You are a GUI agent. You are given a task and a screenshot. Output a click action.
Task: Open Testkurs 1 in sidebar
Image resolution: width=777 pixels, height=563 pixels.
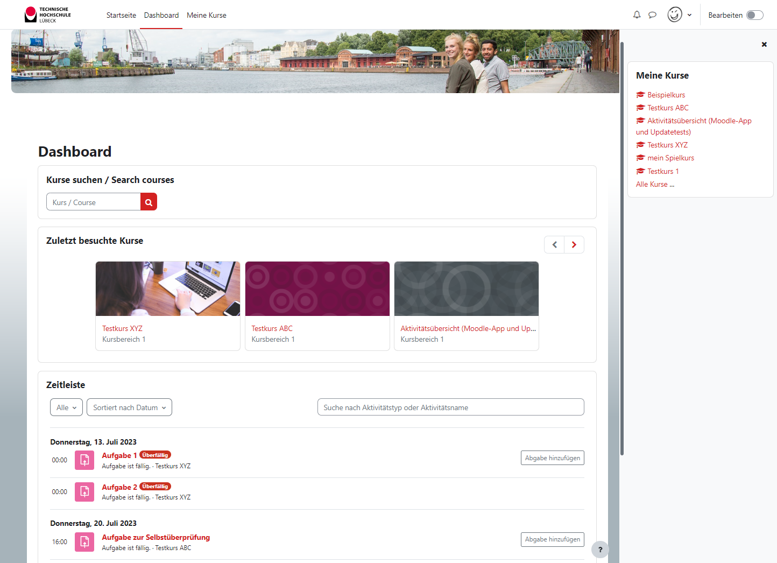click(663, 171)
